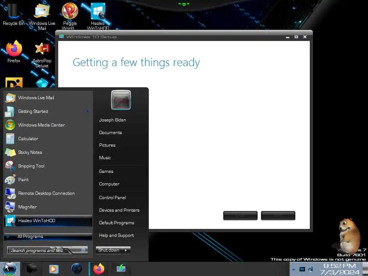Image resolution: width=368 pixels, height=276 pixels.
Task: Select Hasleo WinToHDD in Start menu
Action: pos(49,221)
